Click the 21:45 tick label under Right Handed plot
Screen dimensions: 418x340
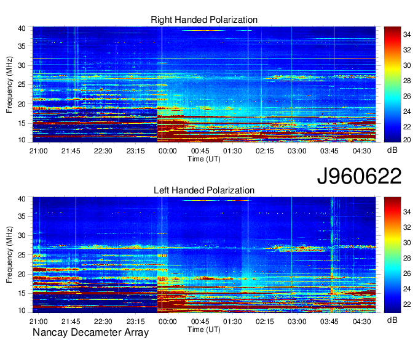click(71, 151)
